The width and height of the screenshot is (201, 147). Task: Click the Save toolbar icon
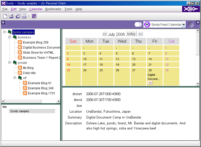(18, 16)
